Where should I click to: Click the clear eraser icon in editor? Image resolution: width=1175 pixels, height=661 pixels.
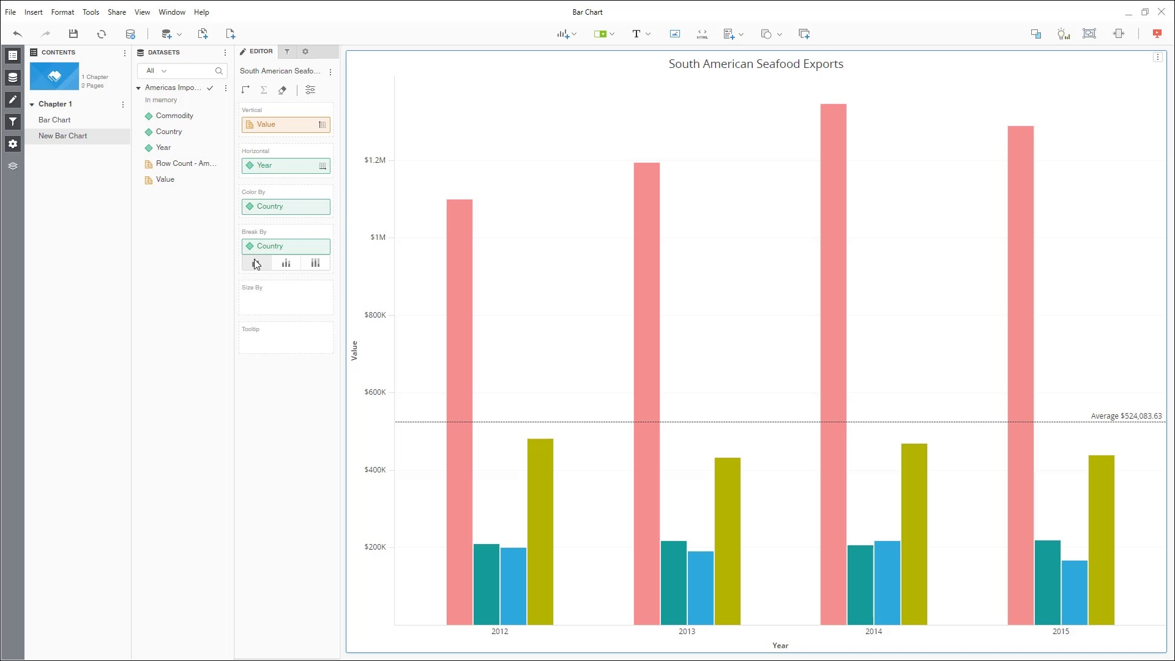coord(282,90)
